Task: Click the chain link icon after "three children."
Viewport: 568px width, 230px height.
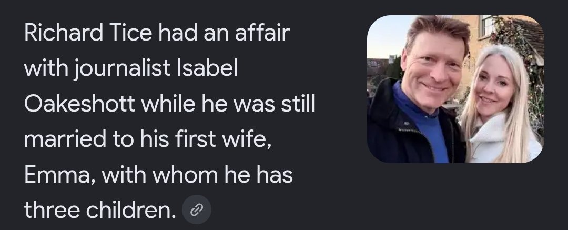Action: pos(196,209)
